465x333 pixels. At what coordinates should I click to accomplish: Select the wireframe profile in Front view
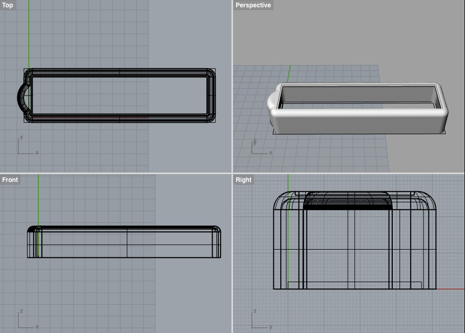pos(124,242)
